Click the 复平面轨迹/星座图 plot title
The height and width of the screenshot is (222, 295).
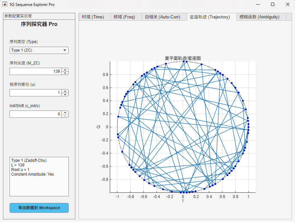coord(183,58)
